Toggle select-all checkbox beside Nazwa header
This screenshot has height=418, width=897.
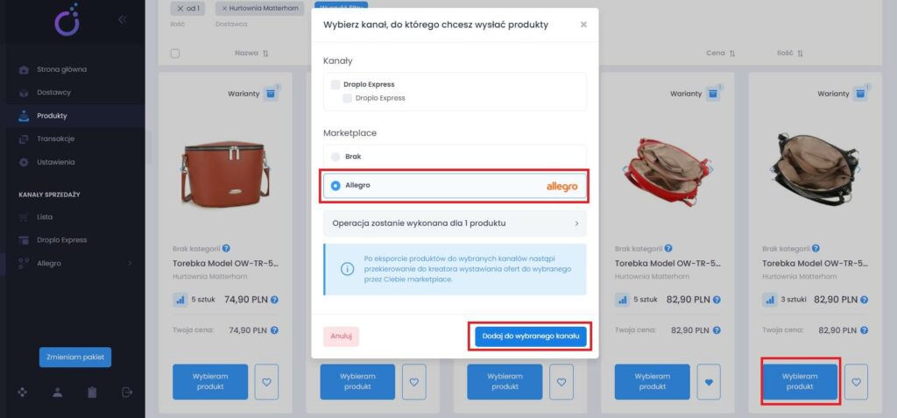tap(175, 53)
